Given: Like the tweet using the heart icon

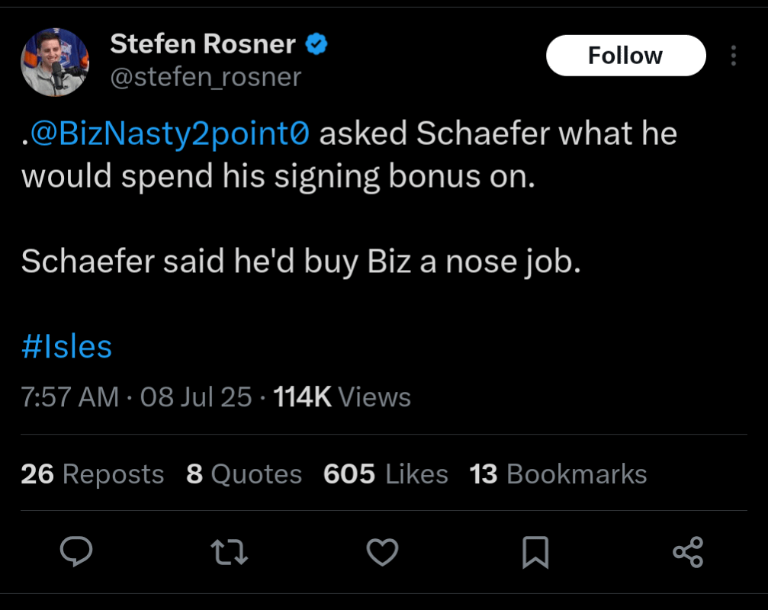Looking at the screenshot, I should point(384,552).
